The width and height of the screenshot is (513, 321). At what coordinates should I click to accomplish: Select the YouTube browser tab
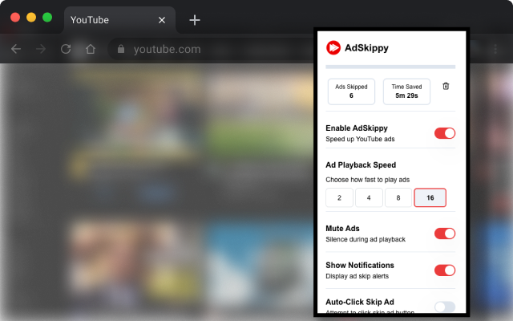[x=119, y=20]
